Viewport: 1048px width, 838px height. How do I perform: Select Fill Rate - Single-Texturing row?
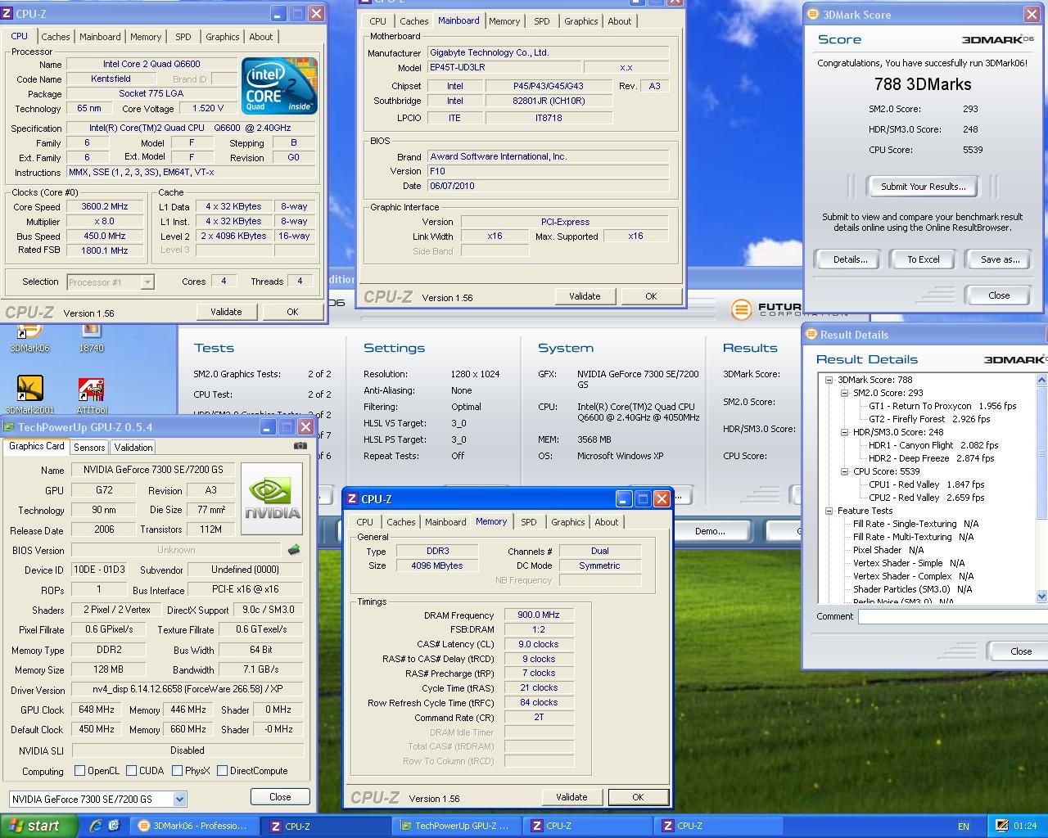(915, 524)
